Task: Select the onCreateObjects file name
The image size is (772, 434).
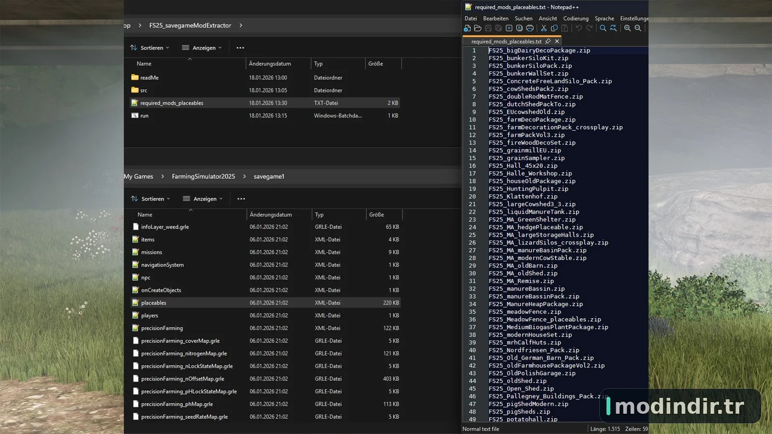Action: 161,290
